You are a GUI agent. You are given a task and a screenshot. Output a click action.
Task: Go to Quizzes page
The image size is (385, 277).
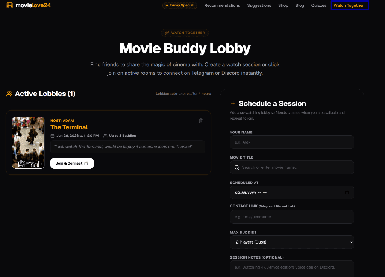point(319,5)
